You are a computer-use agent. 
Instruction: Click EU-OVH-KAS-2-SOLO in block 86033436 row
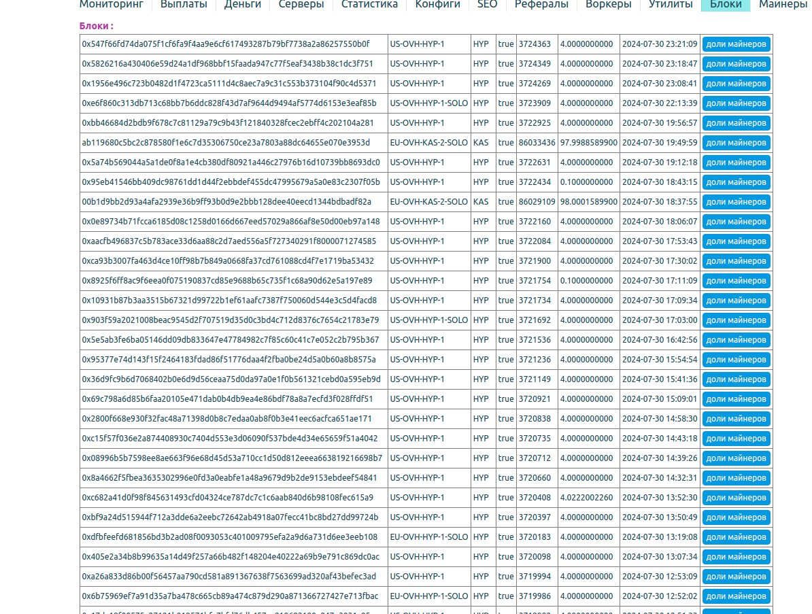pos(429,143)
